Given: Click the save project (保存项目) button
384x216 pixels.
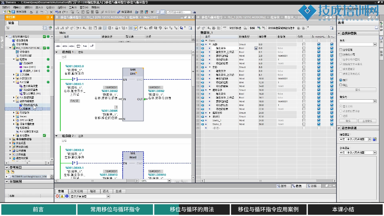Looking at the screenshot, I should point(19,12).
